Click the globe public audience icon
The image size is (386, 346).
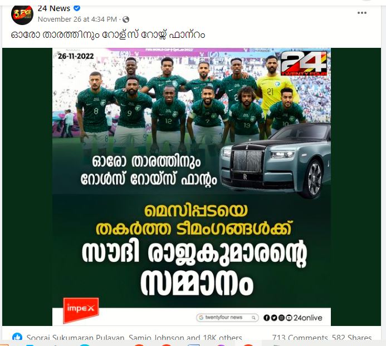coord(126,19)
